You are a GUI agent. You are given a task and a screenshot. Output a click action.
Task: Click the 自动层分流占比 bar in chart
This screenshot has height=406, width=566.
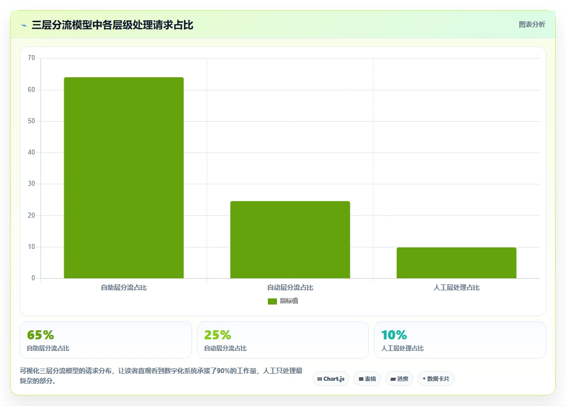(x=290, y=240)
